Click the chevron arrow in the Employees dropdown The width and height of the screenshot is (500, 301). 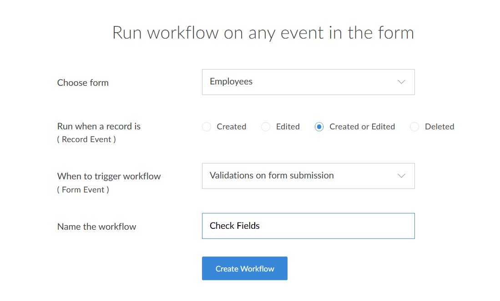(401, 82)
